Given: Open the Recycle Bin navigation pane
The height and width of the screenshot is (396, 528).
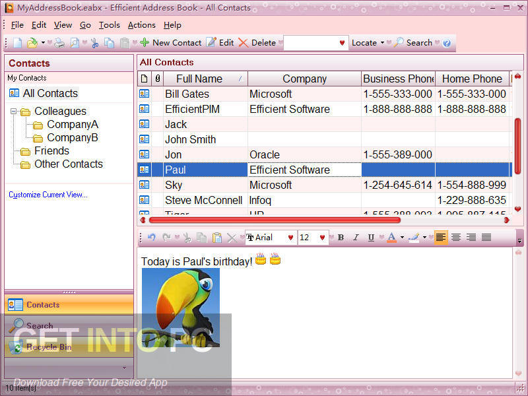Looking at the screenshot, I should tap(69, 347).
